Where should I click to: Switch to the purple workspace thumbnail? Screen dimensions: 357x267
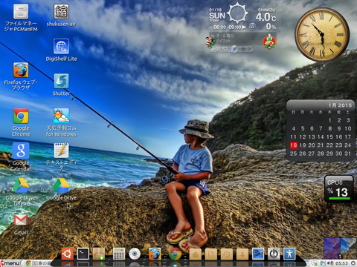332,248
